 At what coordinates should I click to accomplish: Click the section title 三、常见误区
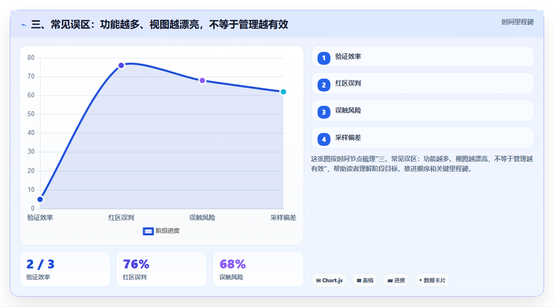[159, 24]
